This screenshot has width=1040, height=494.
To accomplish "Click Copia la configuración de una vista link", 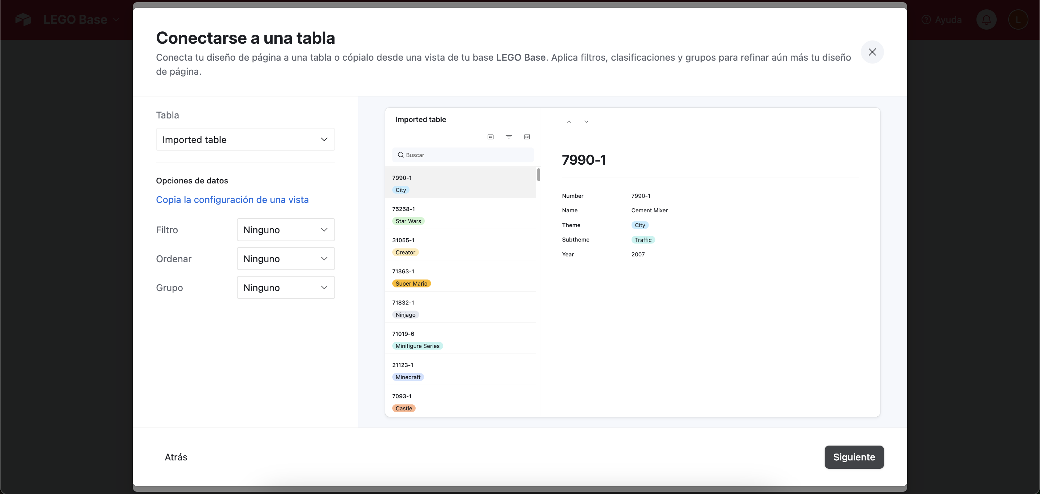I will pyautogui.click(x=232, y=200).
